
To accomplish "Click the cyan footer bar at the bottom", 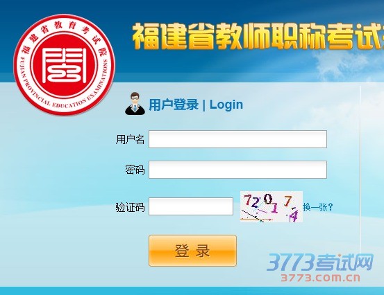I will click(192, 291).
